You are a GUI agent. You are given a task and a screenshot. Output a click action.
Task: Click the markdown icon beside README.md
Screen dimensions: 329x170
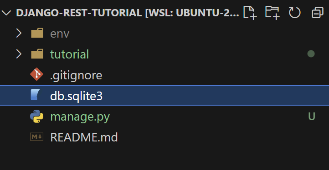tap(37, 137)
